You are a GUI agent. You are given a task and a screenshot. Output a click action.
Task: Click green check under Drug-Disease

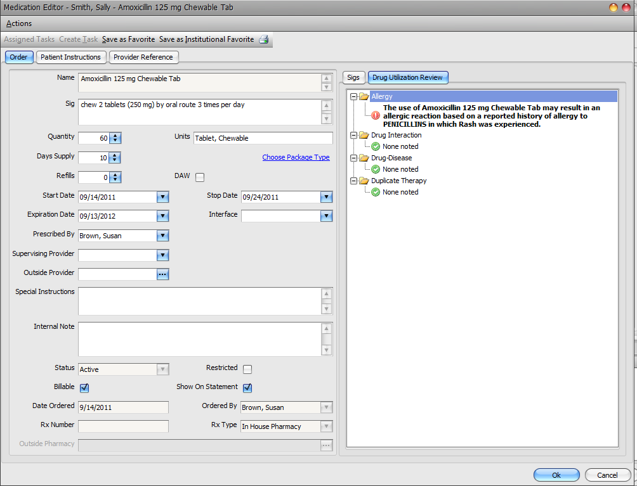376,169
